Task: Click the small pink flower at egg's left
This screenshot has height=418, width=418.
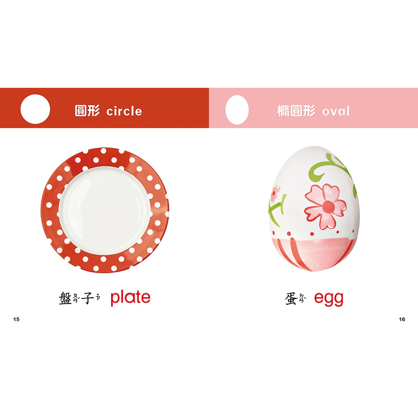Action: tap(275, 194)
